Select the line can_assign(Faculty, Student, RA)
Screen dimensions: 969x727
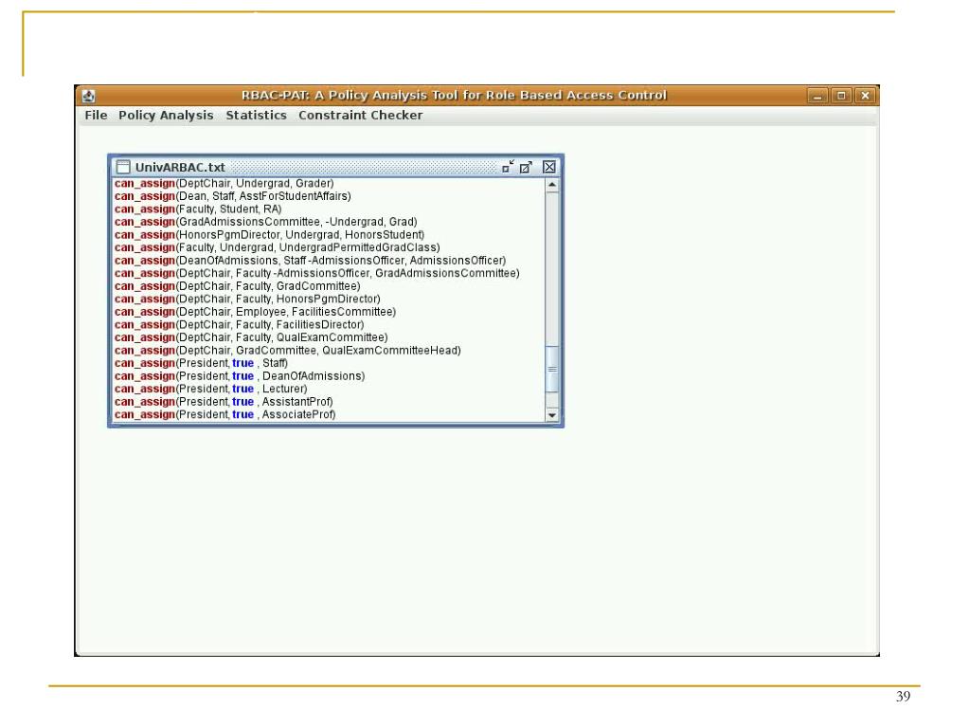point(198,209)
